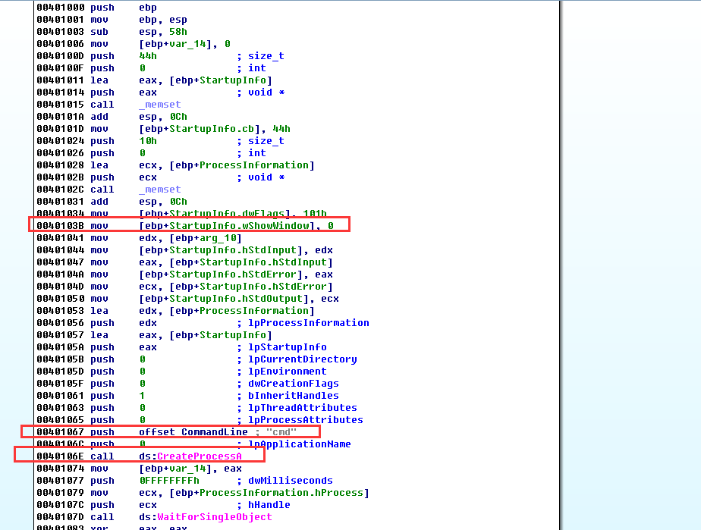Select StartupInfo.wShowWindow line at 0040103B
Image resolution: width=701 pixels, height=530 pixels.
click(185, 226)
